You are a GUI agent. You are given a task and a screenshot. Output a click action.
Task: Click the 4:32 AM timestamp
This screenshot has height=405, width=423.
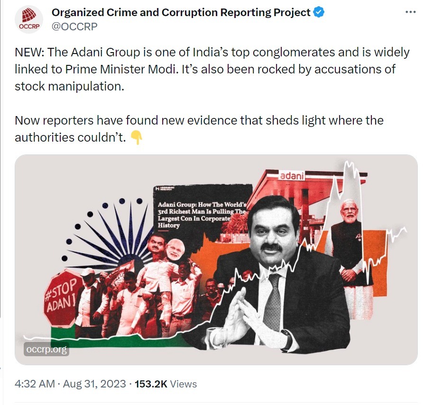(35, 384)
